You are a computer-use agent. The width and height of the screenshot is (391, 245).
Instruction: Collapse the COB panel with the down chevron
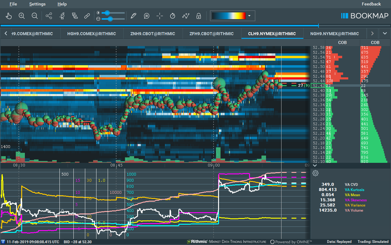[315, 166]
